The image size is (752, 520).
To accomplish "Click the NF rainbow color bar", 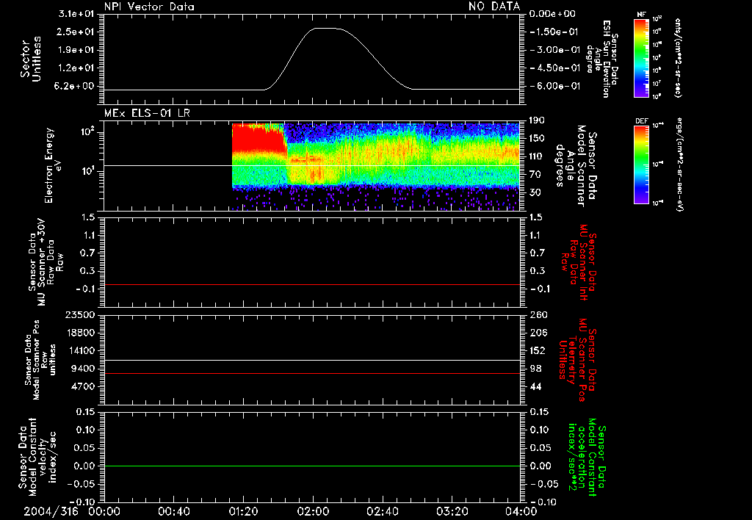I will [x=641, y=58].
